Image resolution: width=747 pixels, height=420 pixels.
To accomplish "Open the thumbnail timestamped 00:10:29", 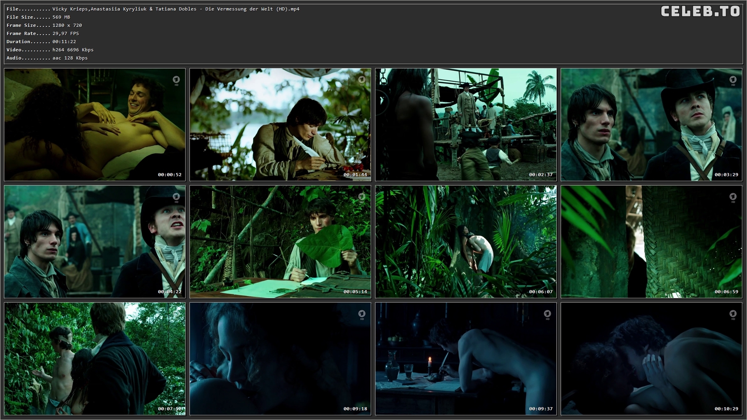I will [651, 359].
